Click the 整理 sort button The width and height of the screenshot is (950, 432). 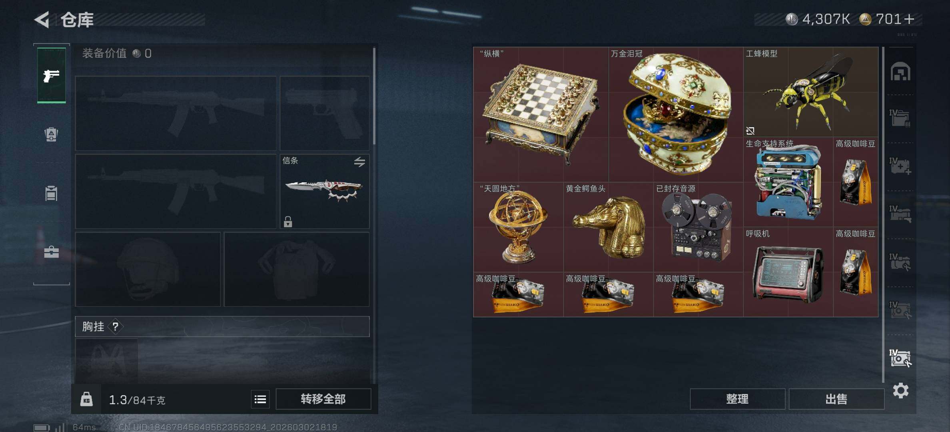click(737, 399)
